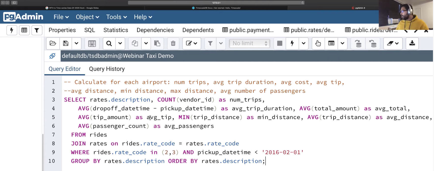Click the View Data grid icon in browser toolbar
This screenshot has height=171, width=434.
[24, 30]
